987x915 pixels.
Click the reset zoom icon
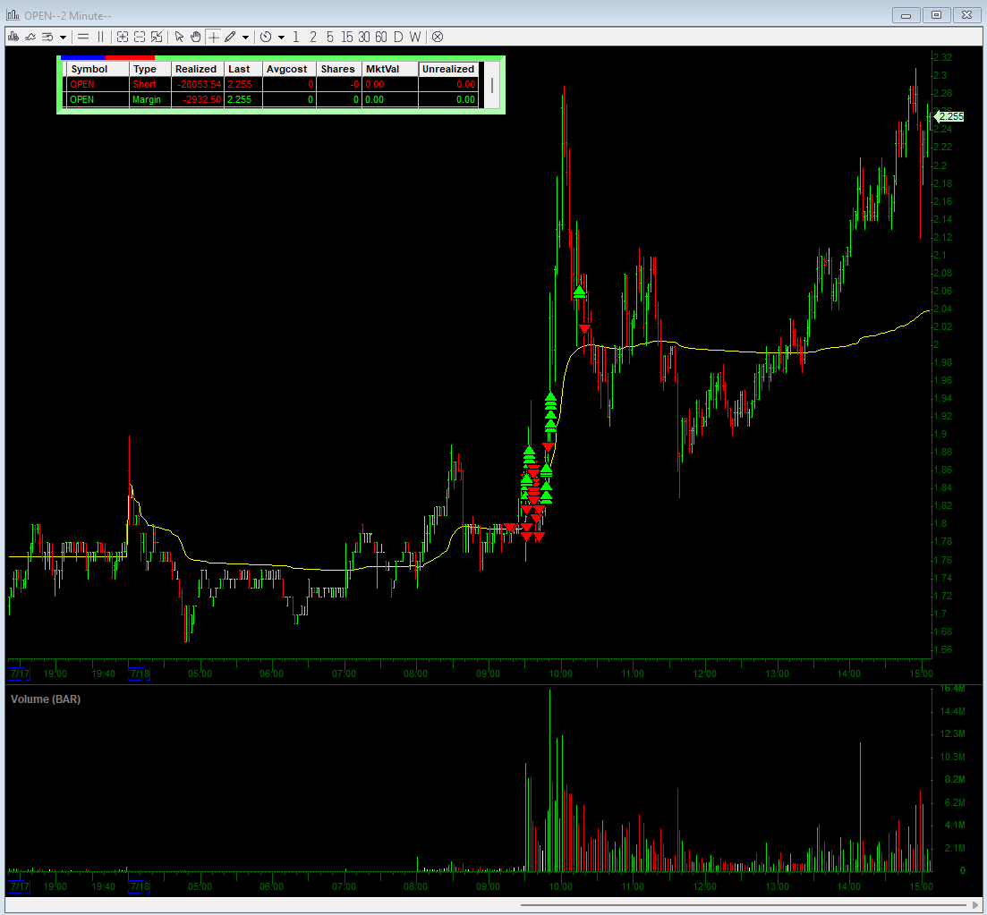coord(157,38)
